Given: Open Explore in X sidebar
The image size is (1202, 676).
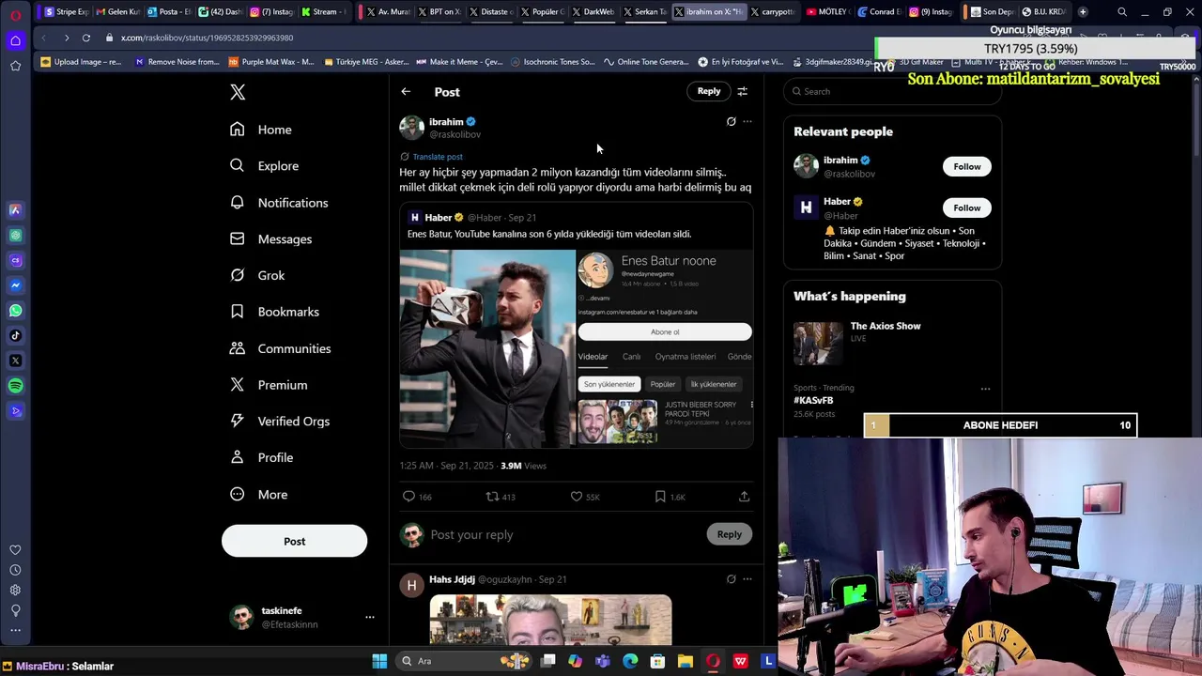Looking at the screenshot, I should (265, 166).
